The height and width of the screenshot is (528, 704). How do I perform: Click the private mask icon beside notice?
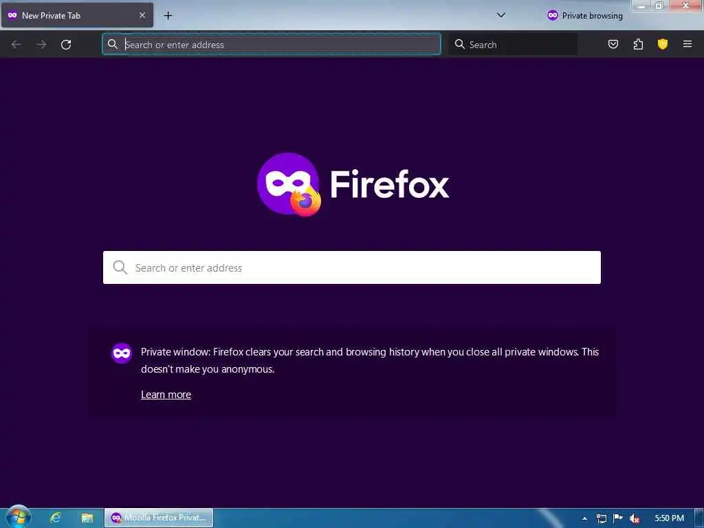coord(122,353)
